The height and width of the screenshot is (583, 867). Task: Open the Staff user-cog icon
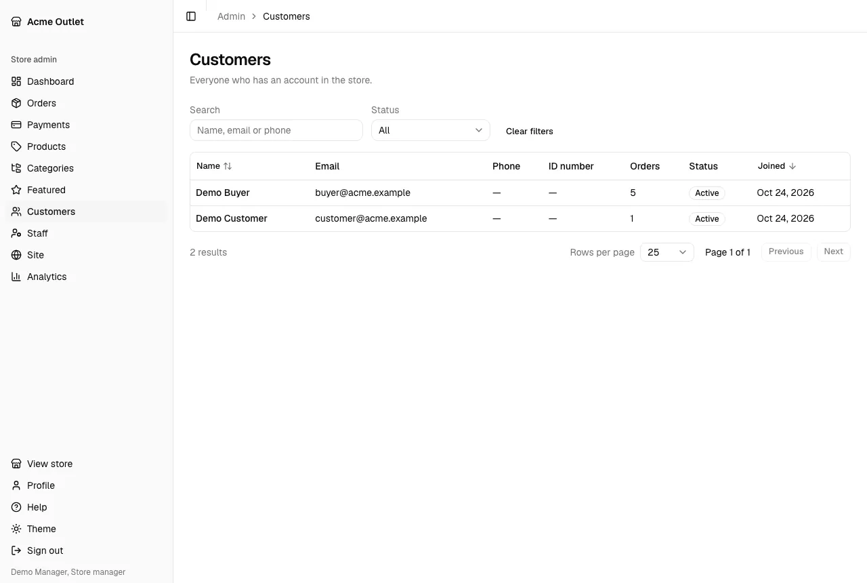point(16,233)
